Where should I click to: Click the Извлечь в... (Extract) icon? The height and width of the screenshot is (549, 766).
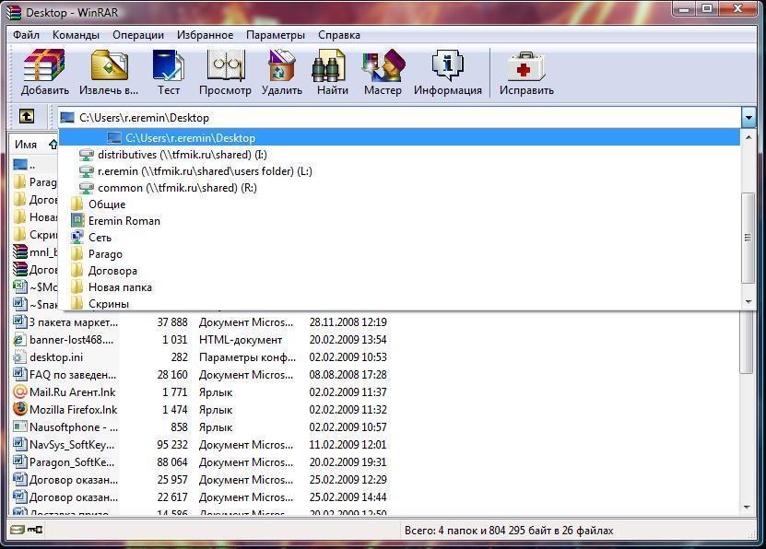click(109, 73)
